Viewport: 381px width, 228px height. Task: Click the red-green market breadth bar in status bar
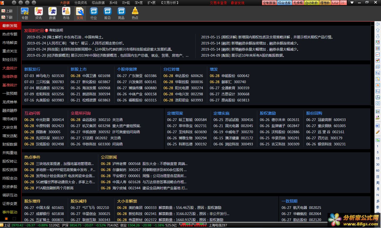(193, 225)
